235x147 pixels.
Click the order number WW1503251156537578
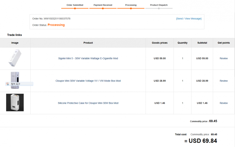(57, 19)
